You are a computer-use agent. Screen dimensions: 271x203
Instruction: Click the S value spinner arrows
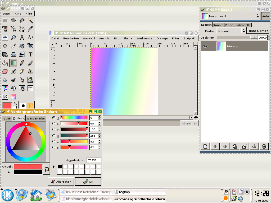tap(99, 124)
